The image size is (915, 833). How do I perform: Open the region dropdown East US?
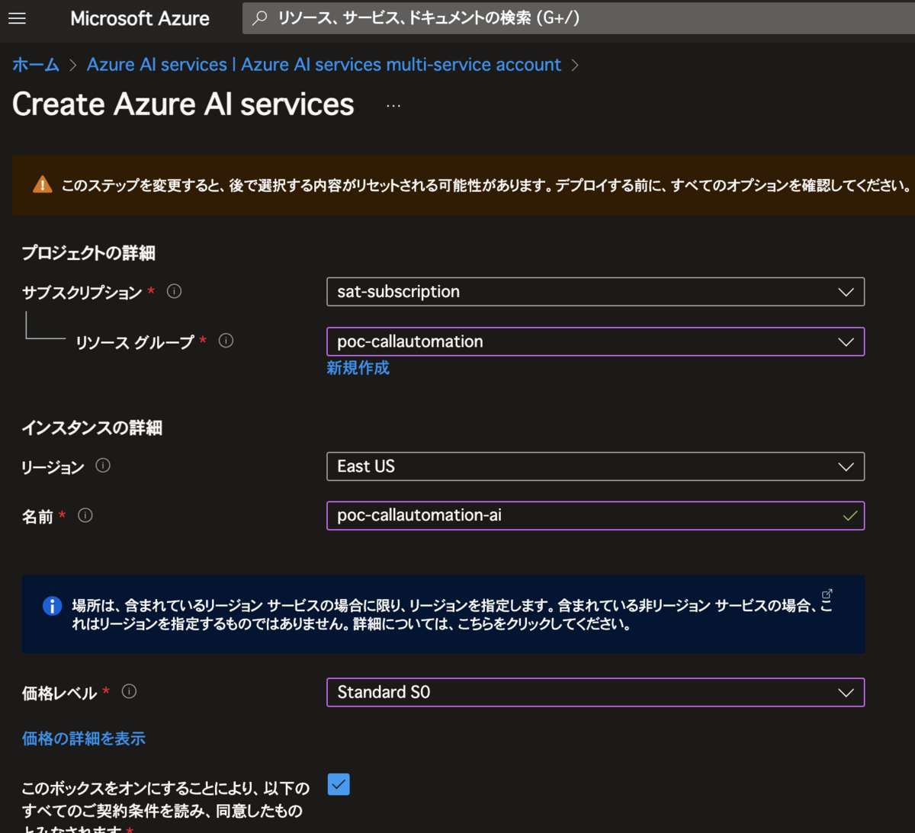coord(596,466)
